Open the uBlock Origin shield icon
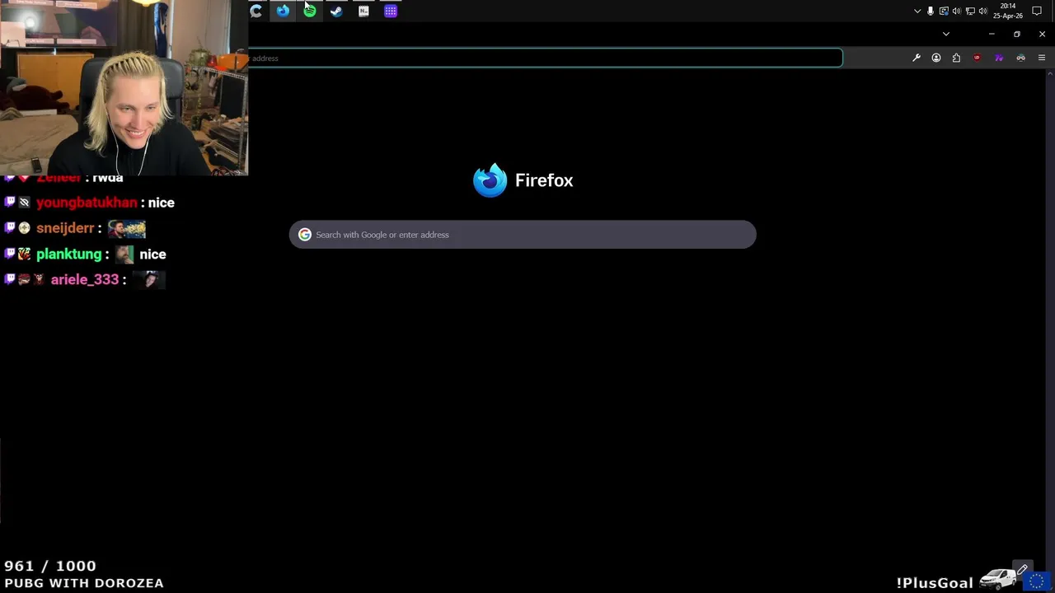Viewport: 1055px width, 593px height. 978,58
